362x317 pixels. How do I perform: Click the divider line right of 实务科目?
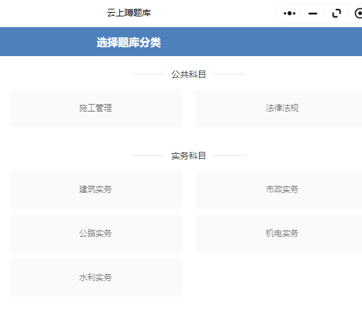pos(229,156)
